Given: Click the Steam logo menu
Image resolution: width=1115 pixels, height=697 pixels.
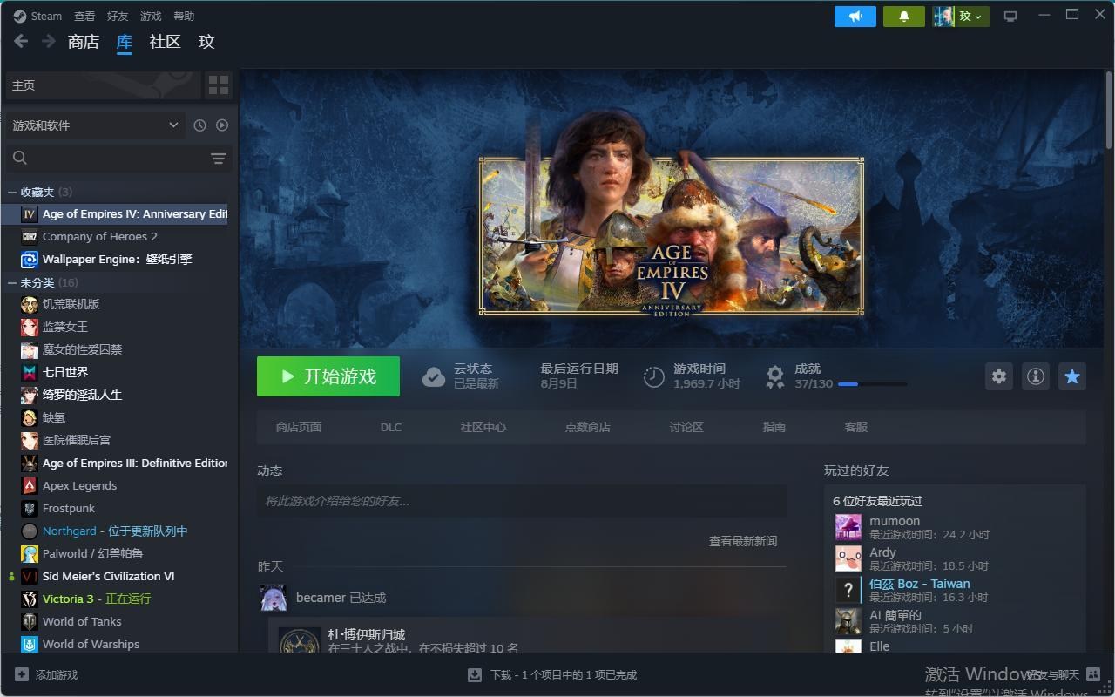Looking at the screenshot, I should (37, 16).
